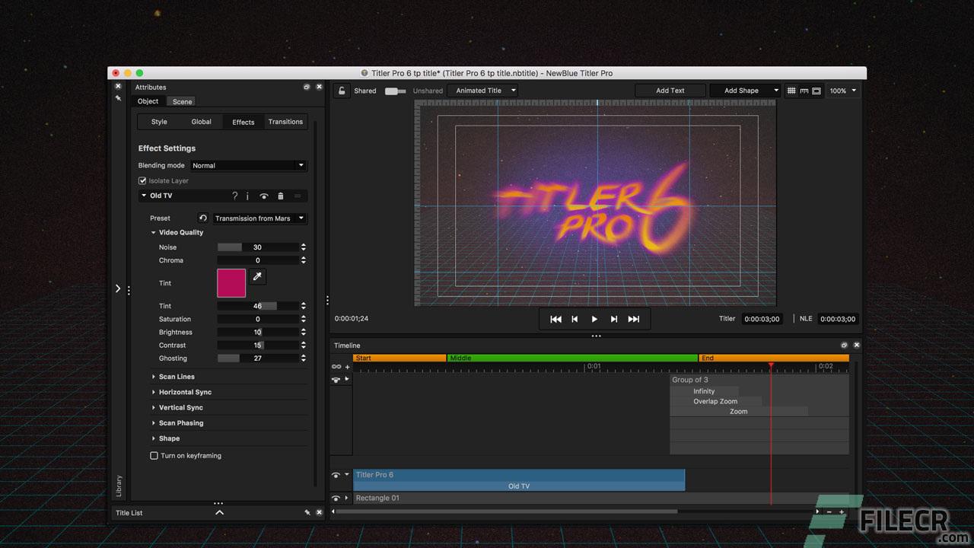Click the Add Text button
The image size is (974, 548).
pyautogui.click(x=670, y=91)
